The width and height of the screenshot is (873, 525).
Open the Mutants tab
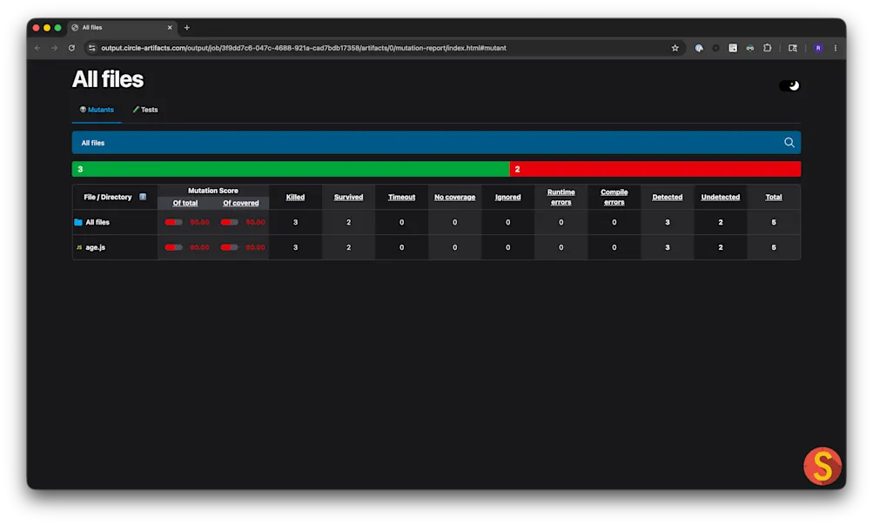tap(97, 110)
